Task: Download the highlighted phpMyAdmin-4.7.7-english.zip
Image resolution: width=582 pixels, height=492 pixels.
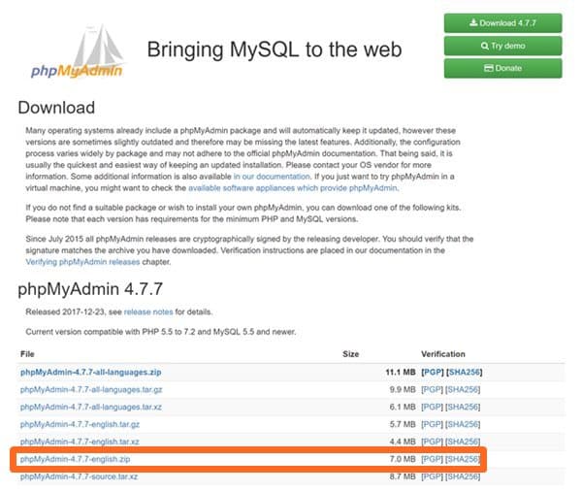Action: (x=71, y=459)
